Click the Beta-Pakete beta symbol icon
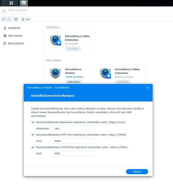Screen dimensions: 173x184 (5, 44)
